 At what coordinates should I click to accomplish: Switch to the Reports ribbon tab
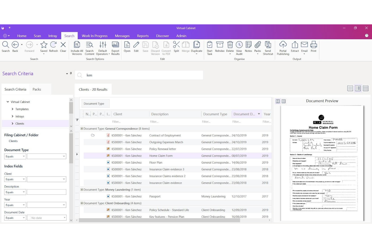143,36
